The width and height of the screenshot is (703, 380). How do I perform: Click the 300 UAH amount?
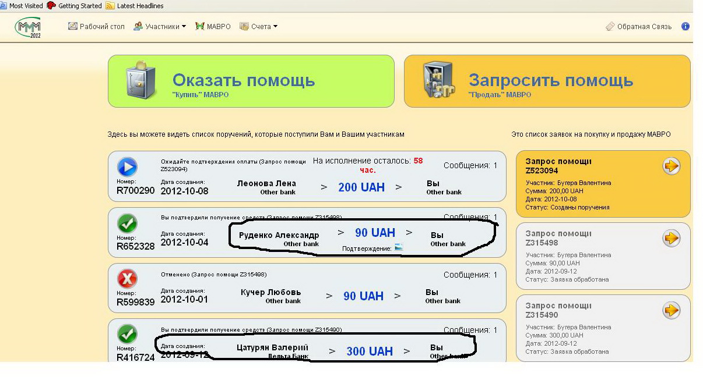point(370,351)
